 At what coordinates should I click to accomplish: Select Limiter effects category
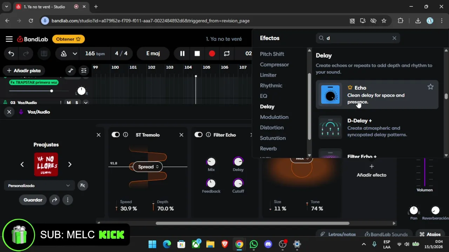(x=268, y=75)
